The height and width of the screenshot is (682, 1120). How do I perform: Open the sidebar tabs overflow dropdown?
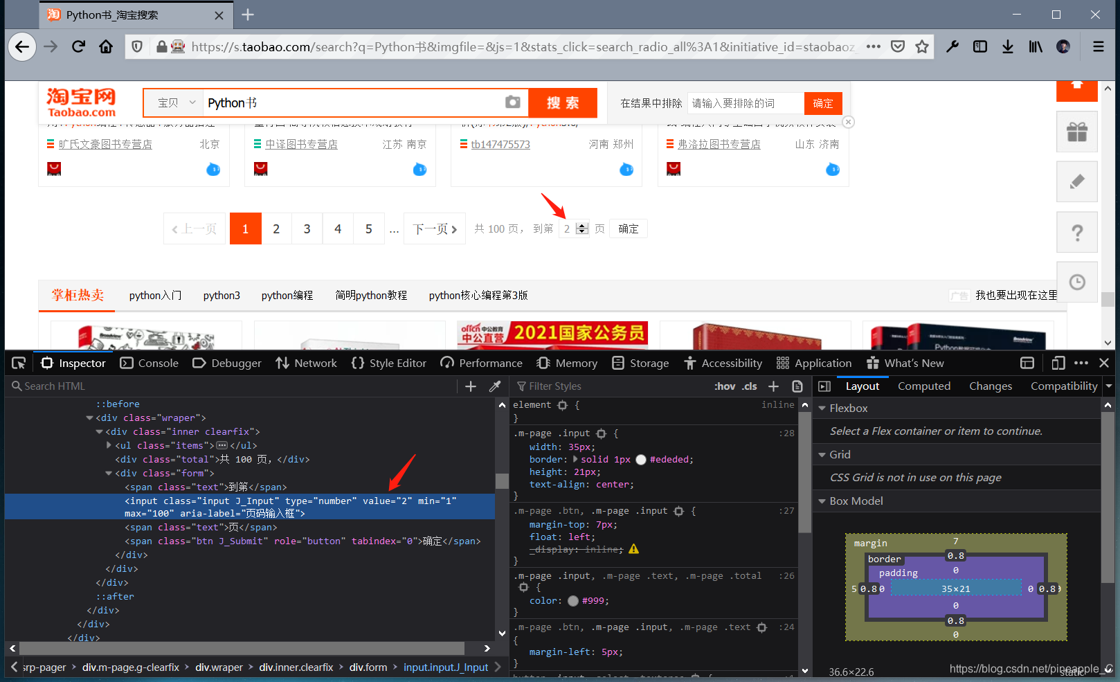(x=1108, y=386)
